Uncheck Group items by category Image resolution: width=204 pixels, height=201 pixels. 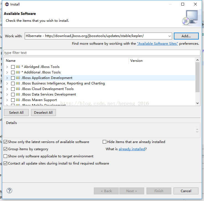pos(5,149)
